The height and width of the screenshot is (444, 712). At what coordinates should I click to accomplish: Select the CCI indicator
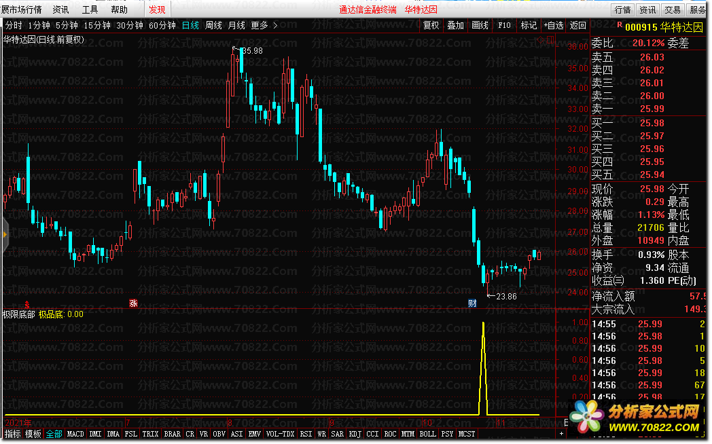pyautogui.click(x=373, y=434)
